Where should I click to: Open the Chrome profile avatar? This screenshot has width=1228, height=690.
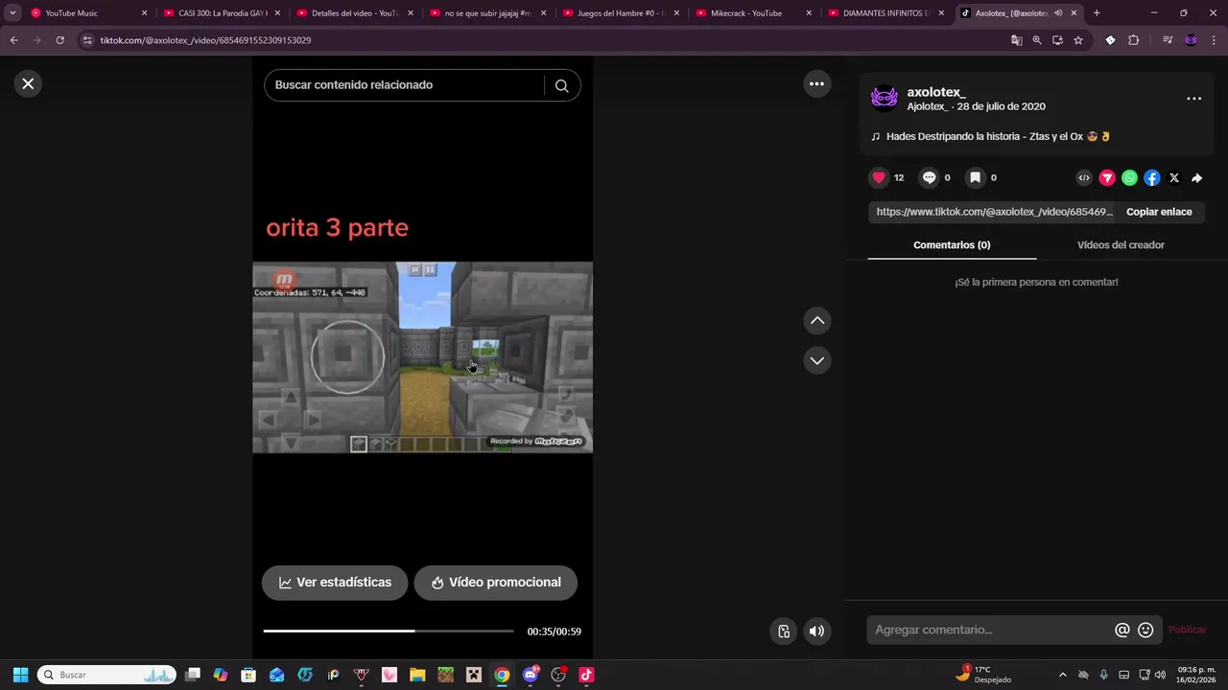point(1191,40)
